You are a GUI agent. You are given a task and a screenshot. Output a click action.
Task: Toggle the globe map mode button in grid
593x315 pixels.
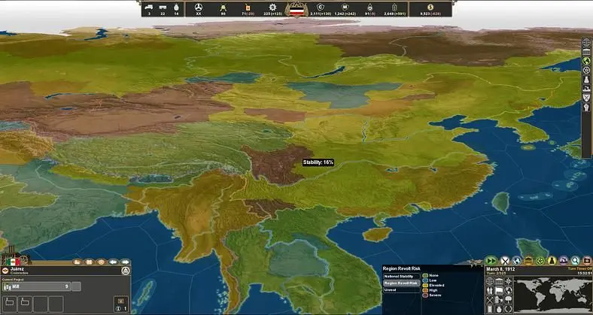click(508, 290)
